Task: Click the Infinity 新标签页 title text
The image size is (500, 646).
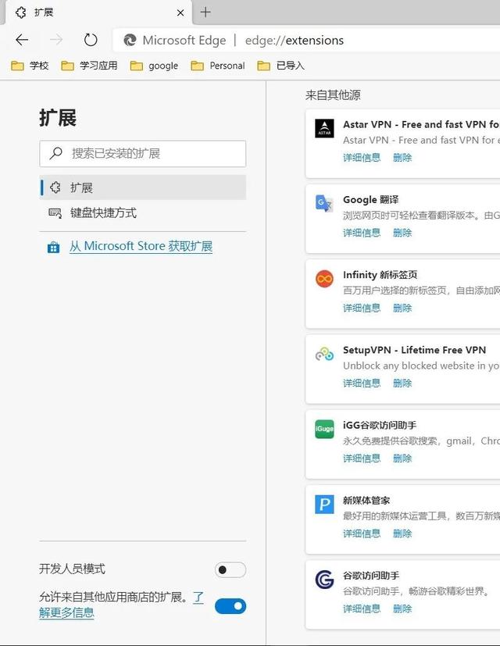Action: (x=380, y=275)
